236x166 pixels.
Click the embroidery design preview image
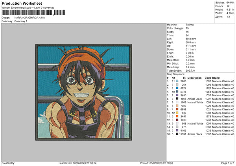(x=84, y=92)
